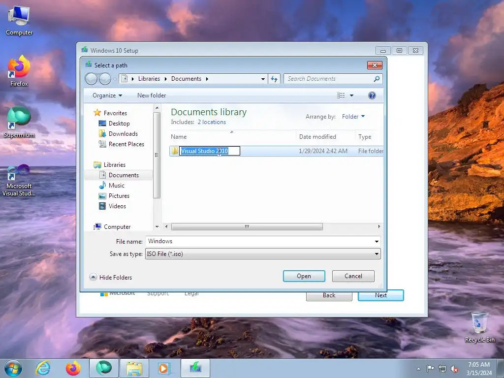Select Documents in the address breadcrumb

(186, 79)
